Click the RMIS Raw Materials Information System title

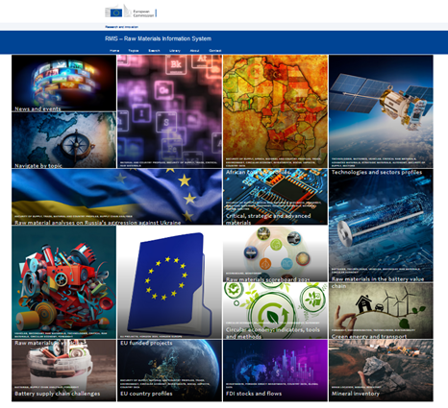[158, 38]
